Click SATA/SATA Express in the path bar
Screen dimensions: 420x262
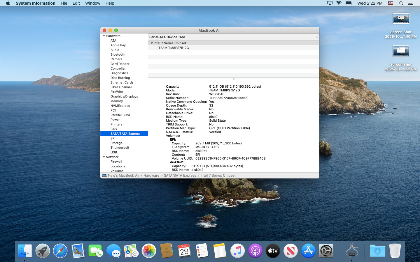180,176
